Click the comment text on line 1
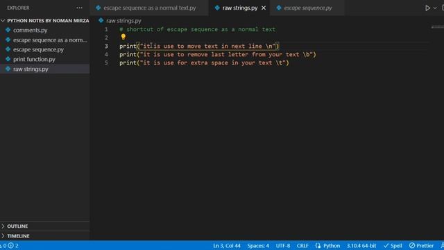This screenshot has width=444, height=250. (x=197, y=29)
